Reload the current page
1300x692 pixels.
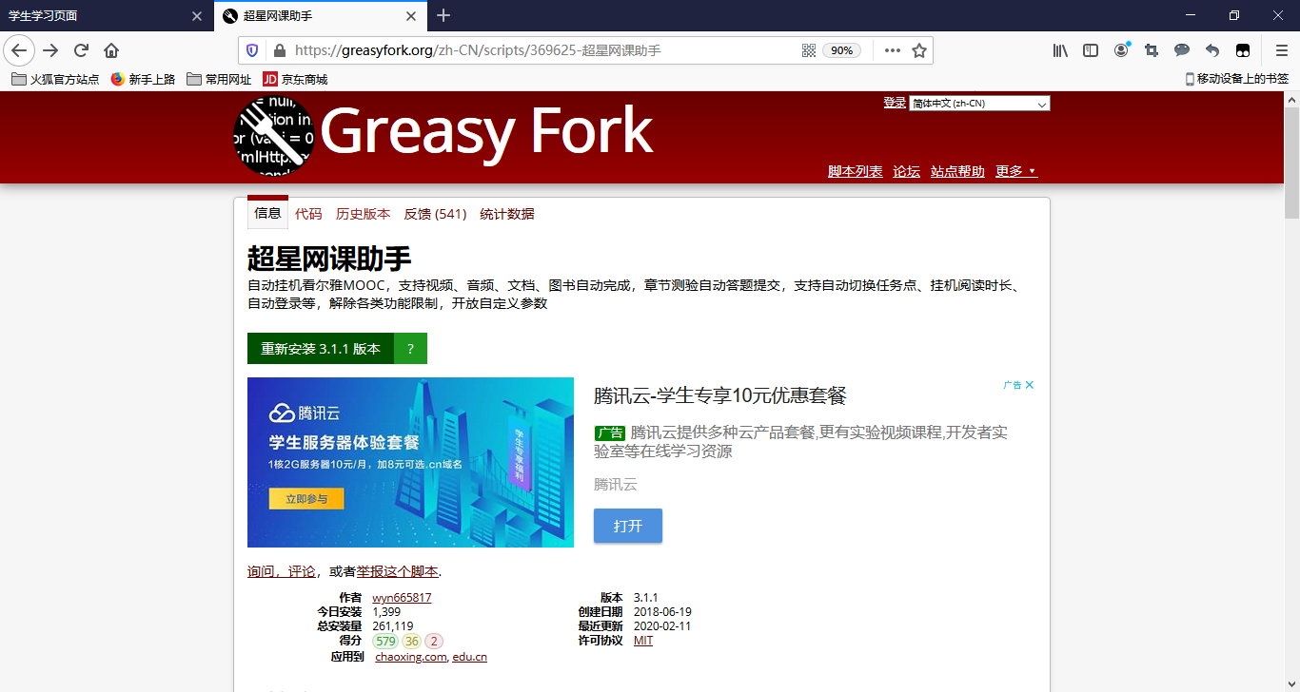pos(81,50)
